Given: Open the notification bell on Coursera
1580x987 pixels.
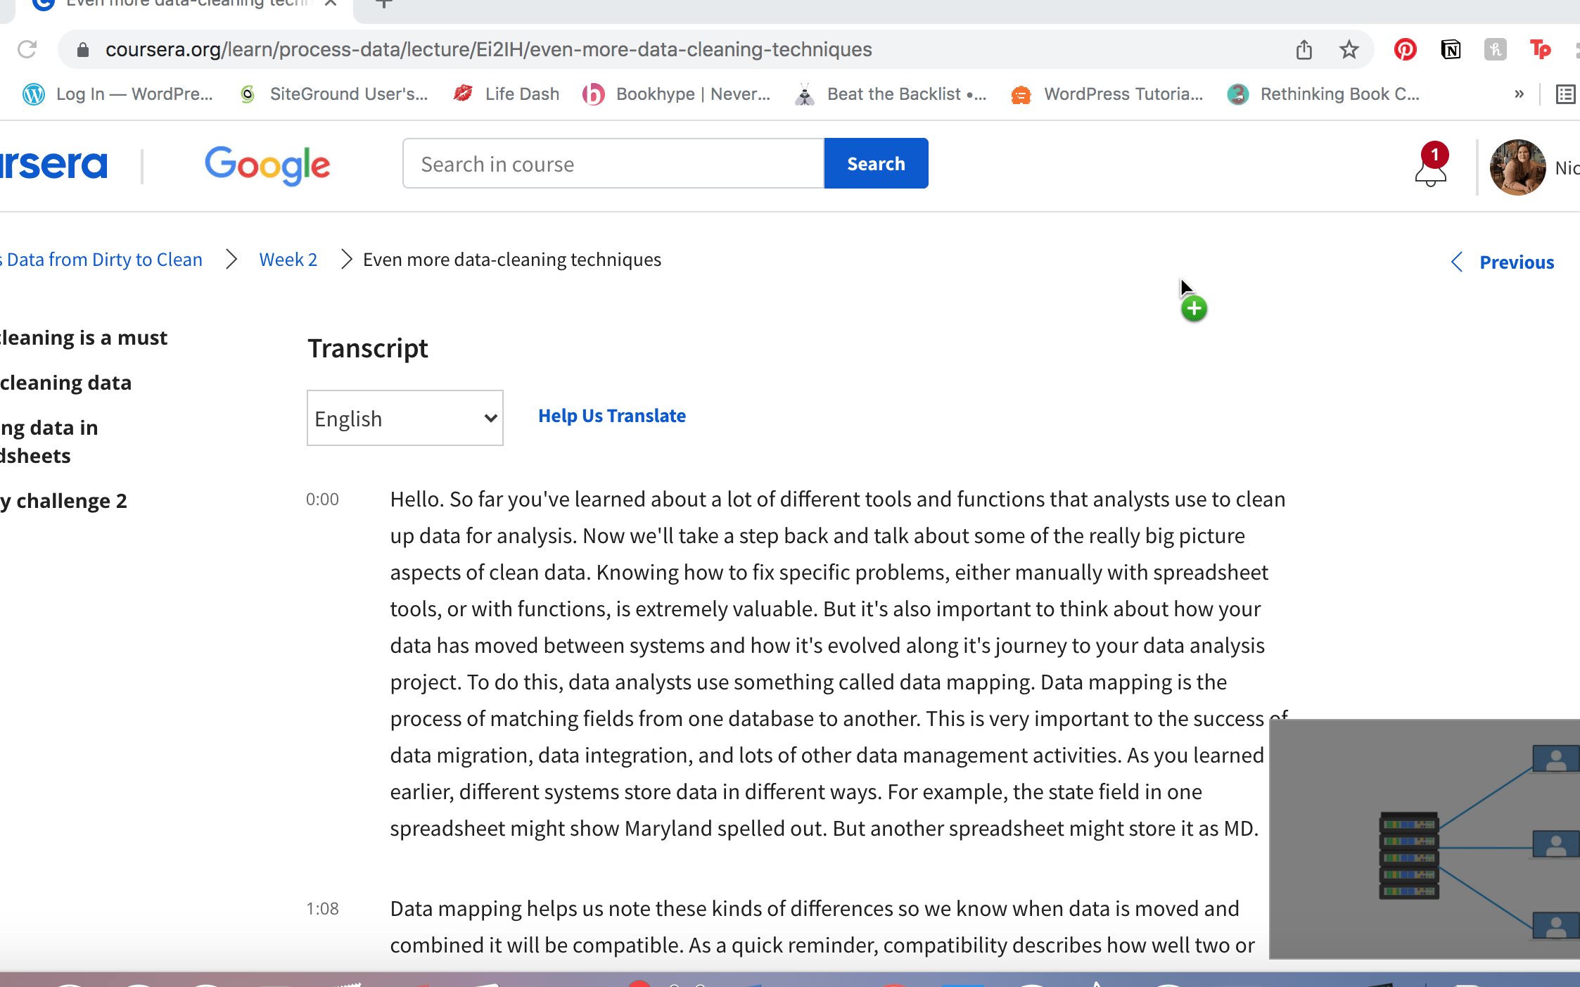Looking at the screenshot, I should click(1430, 170).
